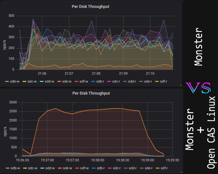
Task: Toggle sdb-w series in top chart legend
Action: [x=12, y=81]
